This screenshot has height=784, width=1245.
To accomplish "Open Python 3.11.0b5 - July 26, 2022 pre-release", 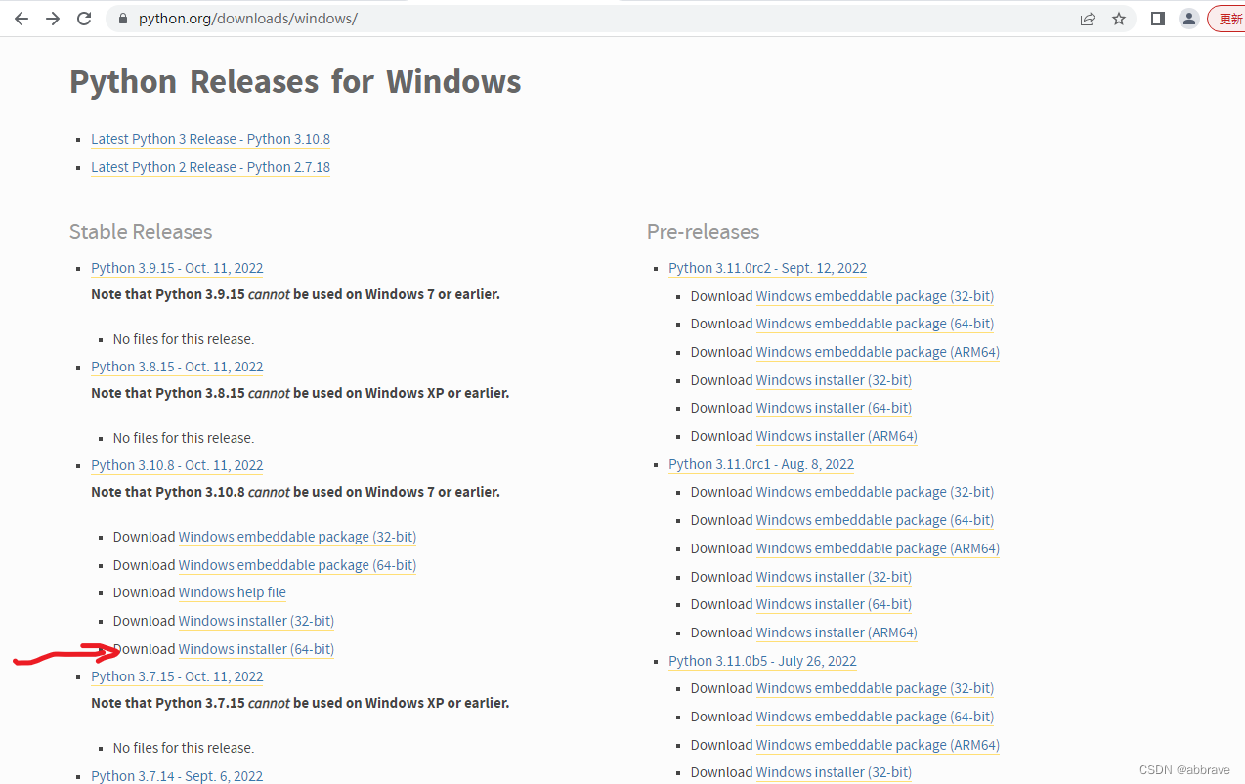I will pyautogui.click(x=762, y=661).
